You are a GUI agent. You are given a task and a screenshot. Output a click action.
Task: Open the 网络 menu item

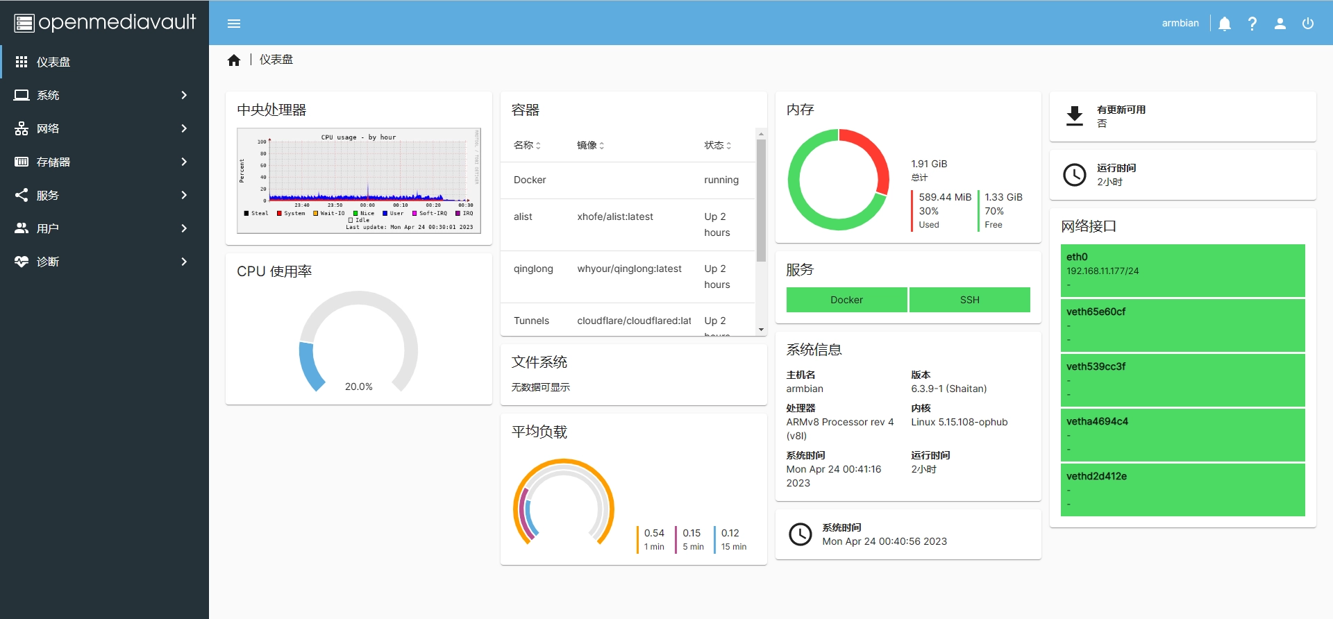[104, 128]
